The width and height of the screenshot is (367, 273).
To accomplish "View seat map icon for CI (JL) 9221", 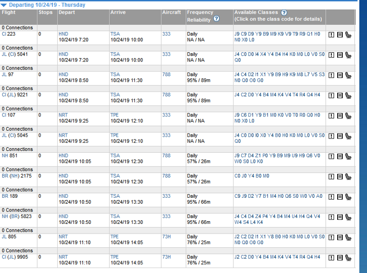I will tap(349, 95).
